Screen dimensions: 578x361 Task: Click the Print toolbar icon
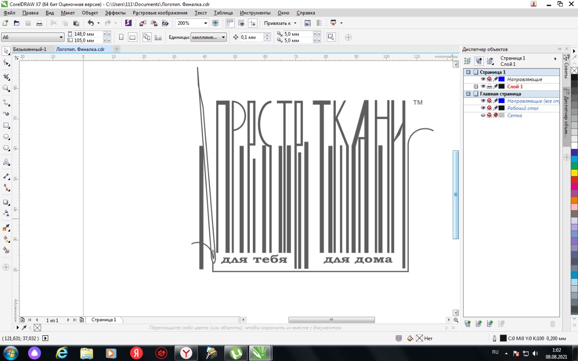(x=39, y=23)
